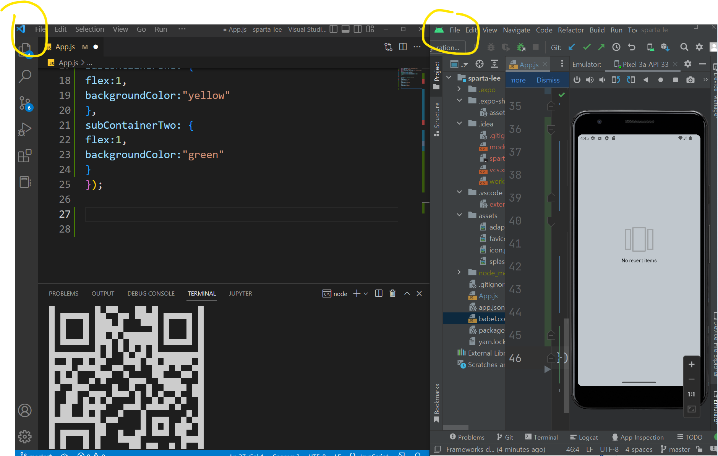
Task: Collapse the .idea folder
Action: (459, 124)
